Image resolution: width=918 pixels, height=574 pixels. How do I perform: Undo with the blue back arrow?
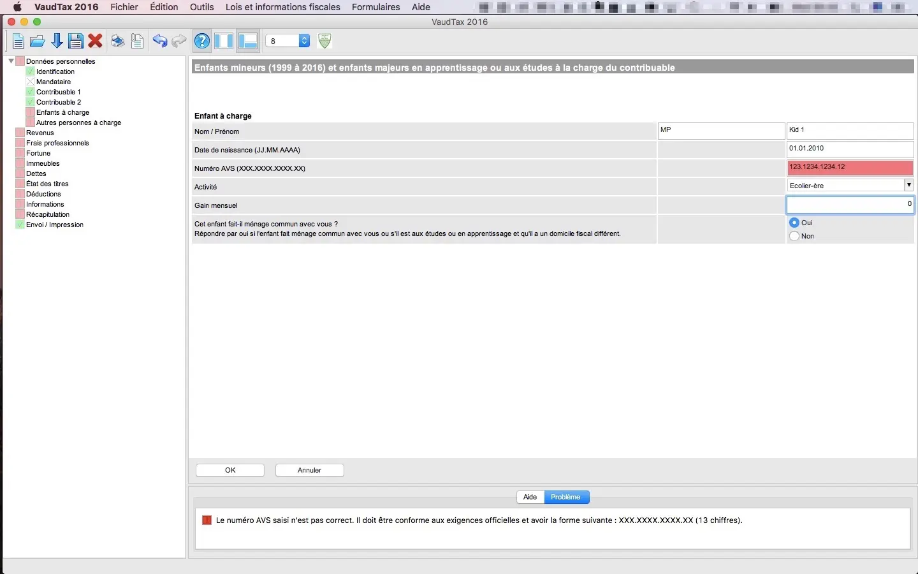[160, 41]
